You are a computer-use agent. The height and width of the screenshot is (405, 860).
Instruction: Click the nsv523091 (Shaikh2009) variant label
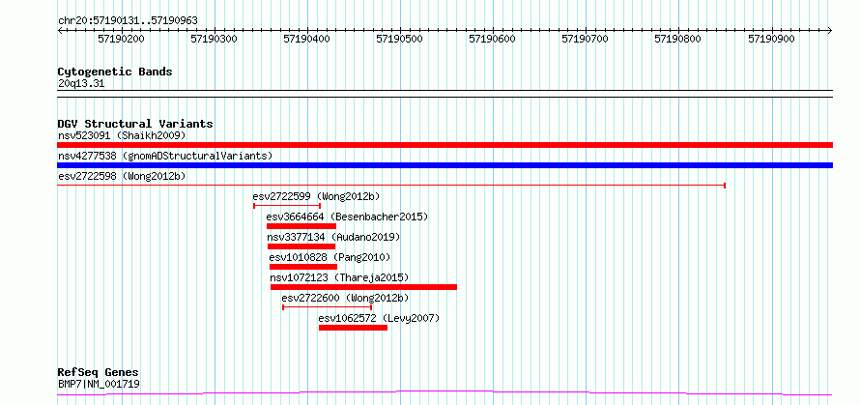pos(122,135)
